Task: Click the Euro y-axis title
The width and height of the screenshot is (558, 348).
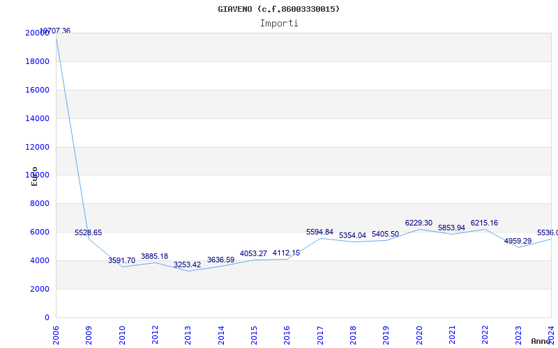Action: [x=34, y=177]
